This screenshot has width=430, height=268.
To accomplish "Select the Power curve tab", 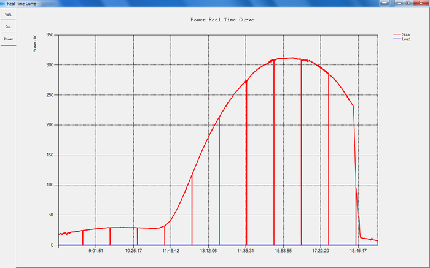I will [8, 39].
